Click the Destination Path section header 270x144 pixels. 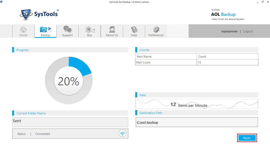[197, 113]
